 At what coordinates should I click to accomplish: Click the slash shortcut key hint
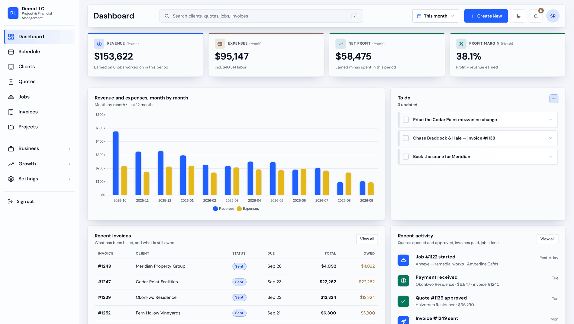click(x=355, y=16)
